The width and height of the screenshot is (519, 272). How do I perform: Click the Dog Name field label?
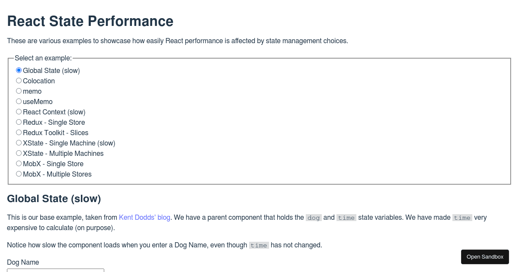tap(22, 262)
